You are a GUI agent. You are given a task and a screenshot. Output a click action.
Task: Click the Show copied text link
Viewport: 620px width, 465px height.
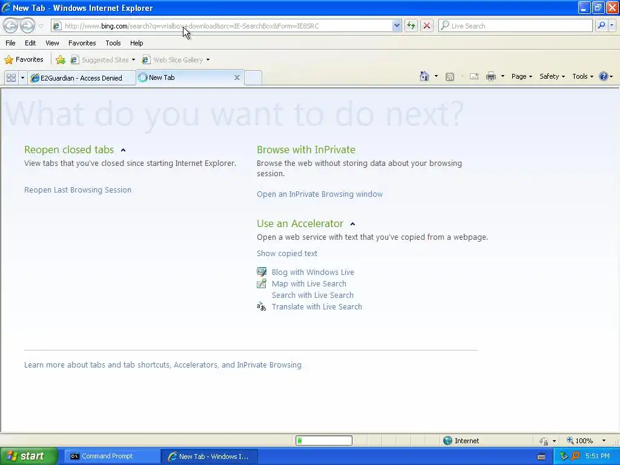click(x=286, y=254)
